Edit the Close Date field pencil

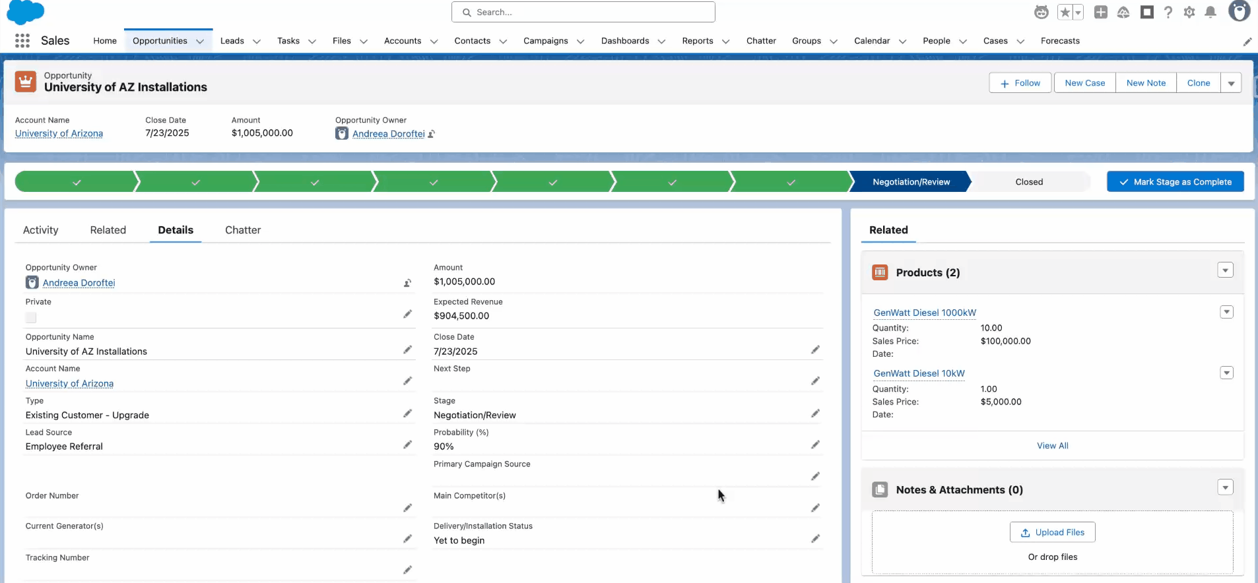click(815, 350)
